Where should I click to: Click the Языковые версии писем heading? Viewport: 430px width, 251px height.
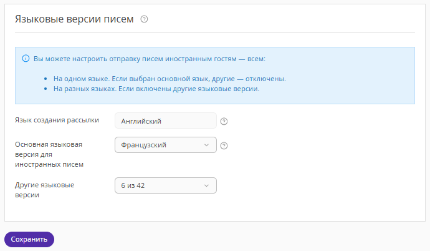pyautogui.click(x=74, y=19)
